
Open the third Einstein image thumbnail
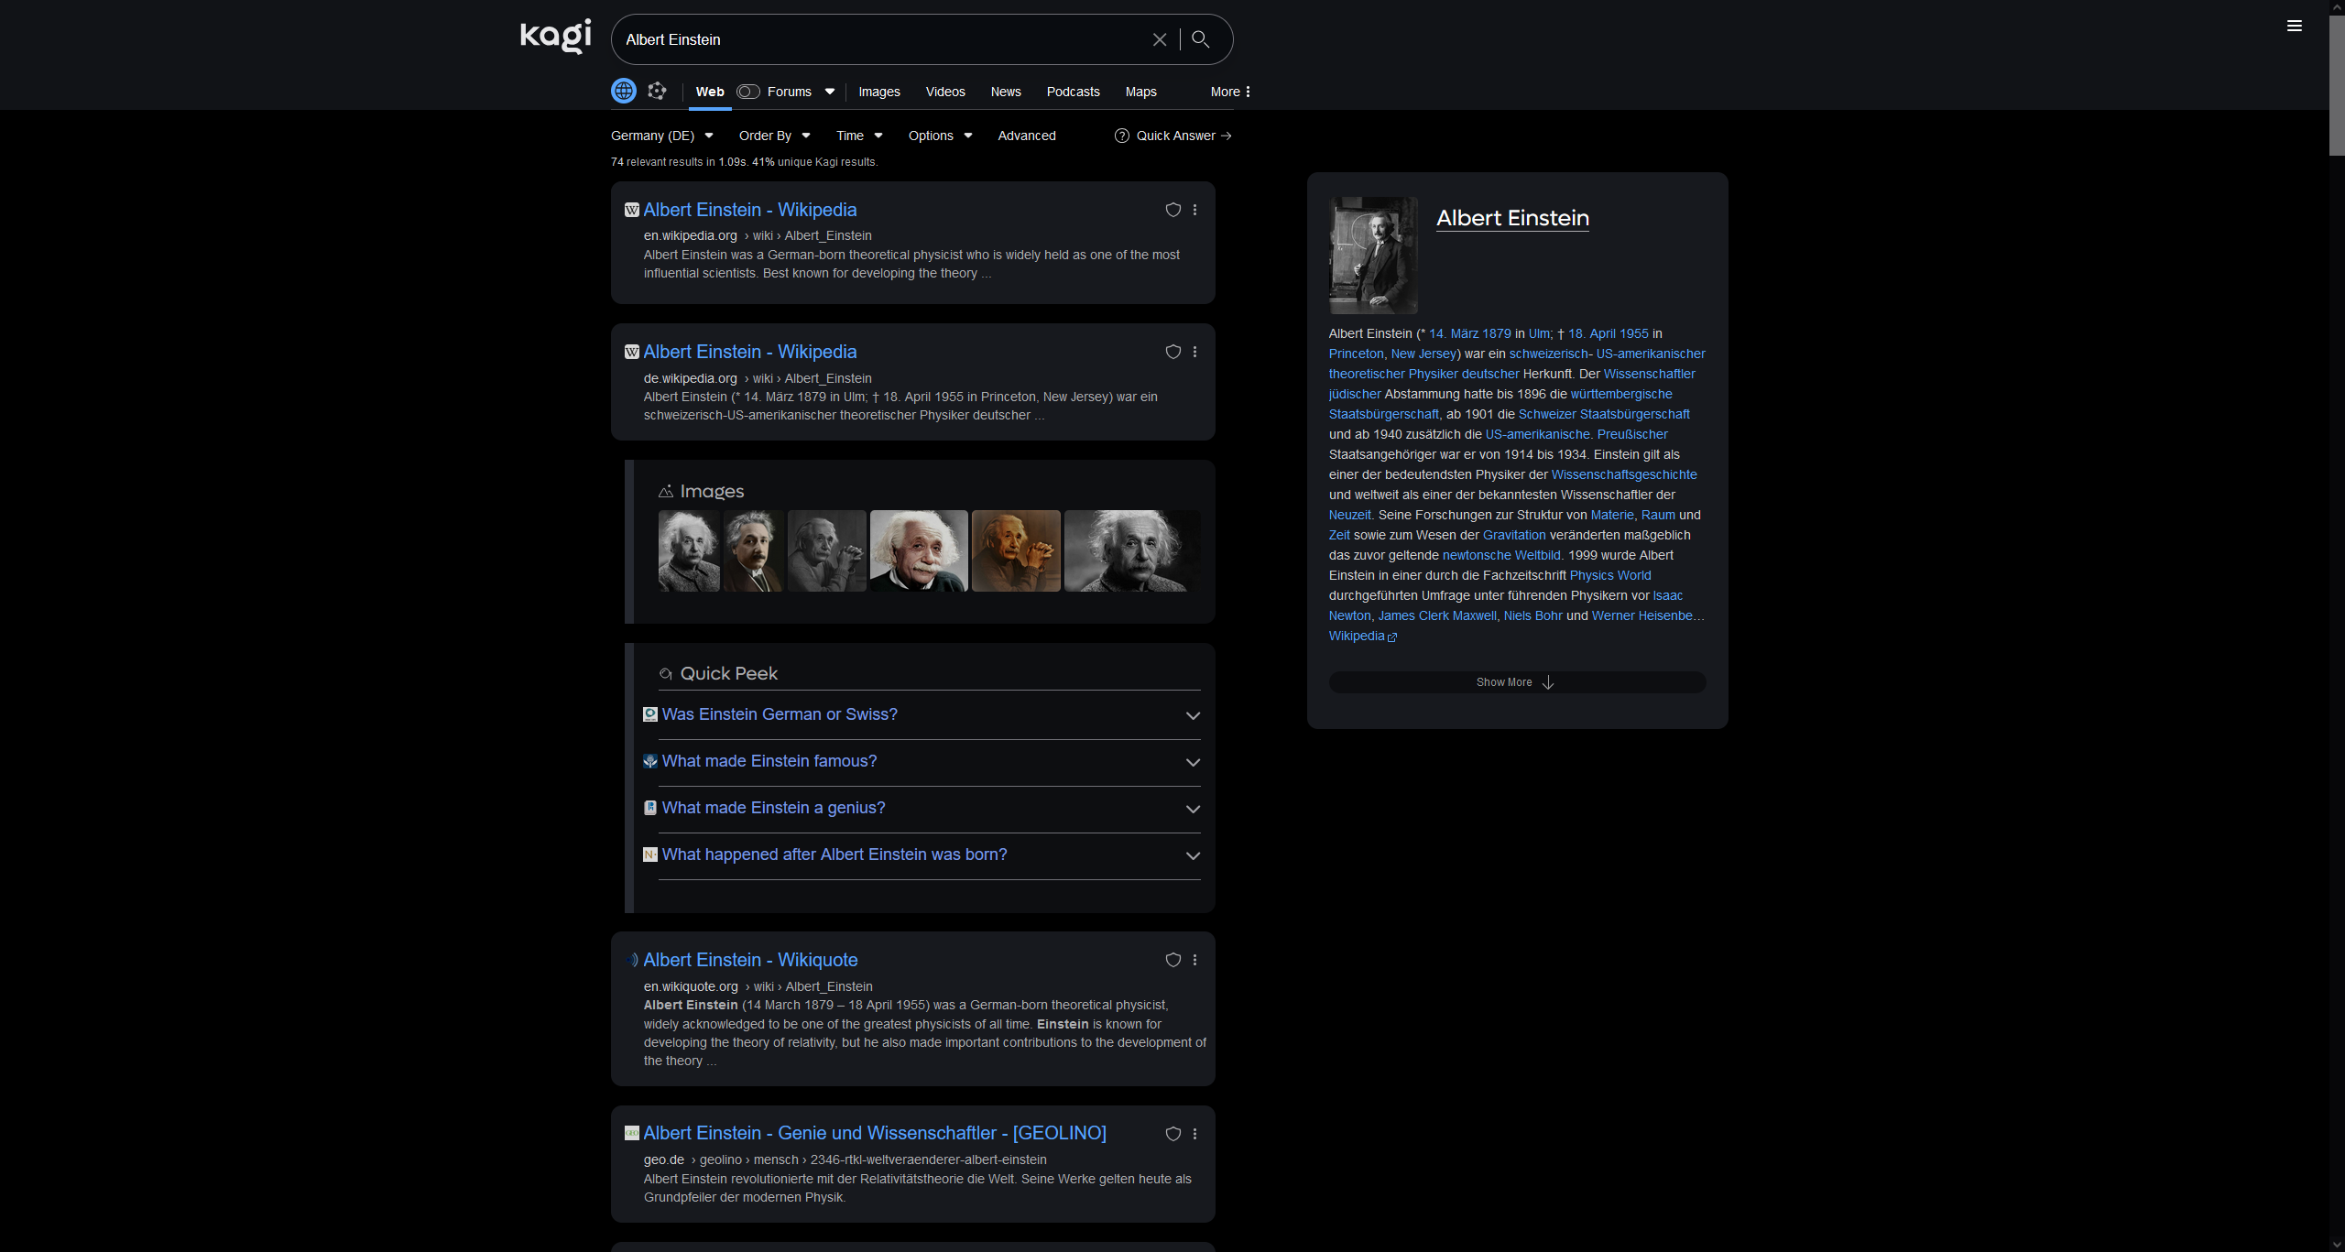[x=827, y=550]
